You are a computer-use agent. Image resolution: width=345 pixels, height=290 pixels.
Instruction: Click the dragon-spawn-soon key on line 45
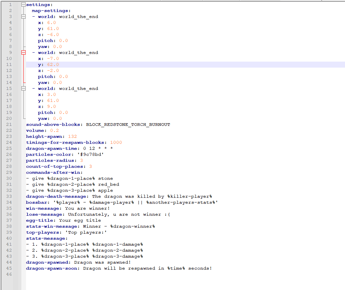point(53,268)
